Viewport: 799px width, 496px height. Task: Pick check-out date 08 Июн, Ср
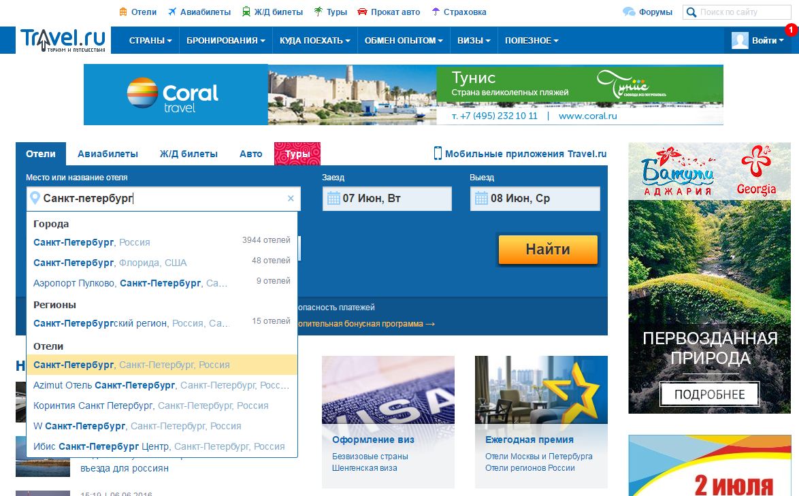tap(535, 198)
